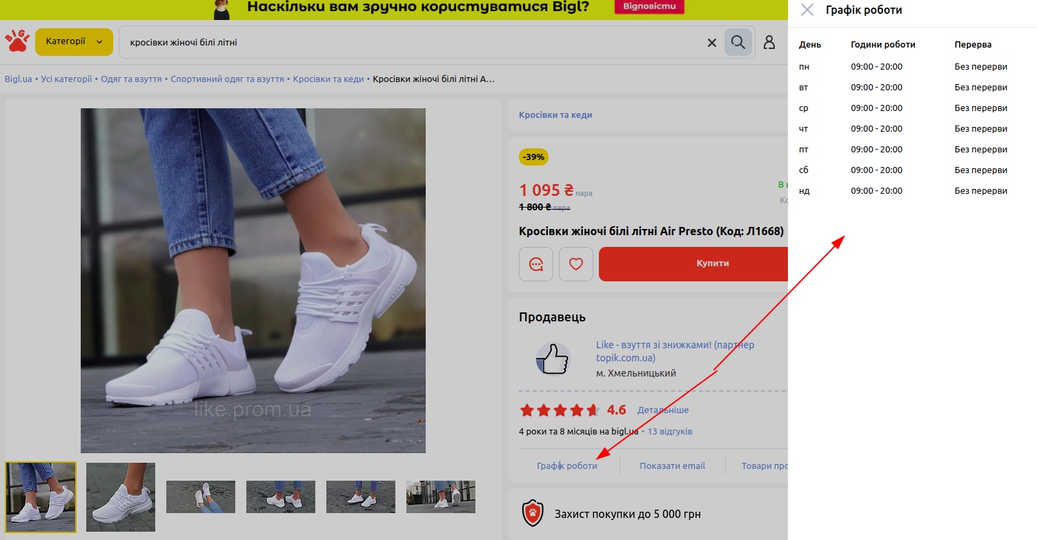Click the Графік роботи panel title
This screenshot has height=540, width=1037.
864,10
